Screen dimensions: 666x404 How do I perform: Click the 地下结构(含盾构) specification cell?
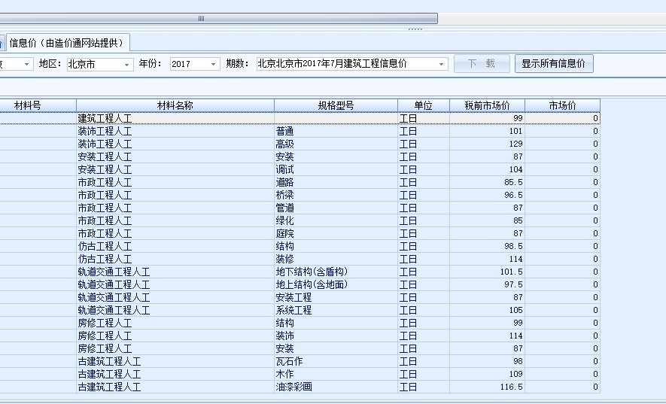click(335, 272)
